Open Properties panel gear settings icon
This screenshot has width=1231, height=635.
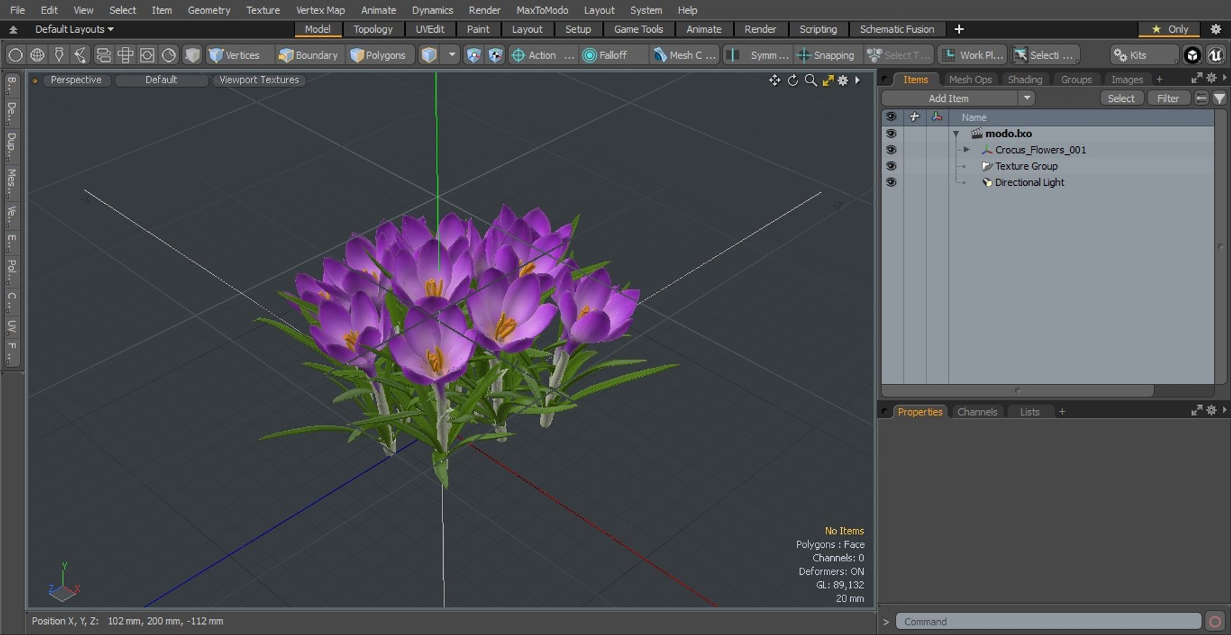[1211, 410]
